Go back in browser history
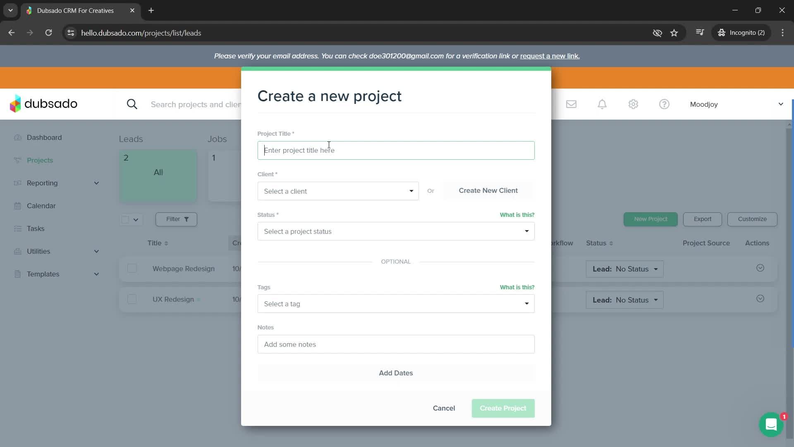The width and height of the screenshot is (794, 447). [x=12, y=33]
